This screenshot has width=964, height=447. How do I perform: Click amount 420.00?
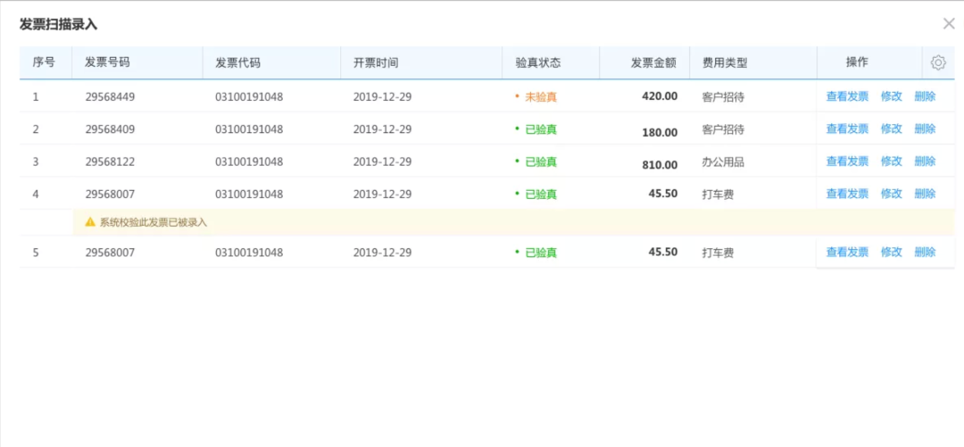[x=660, y=96]
